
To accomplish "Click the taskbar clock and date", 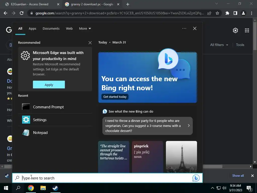I will coord(235,188).
